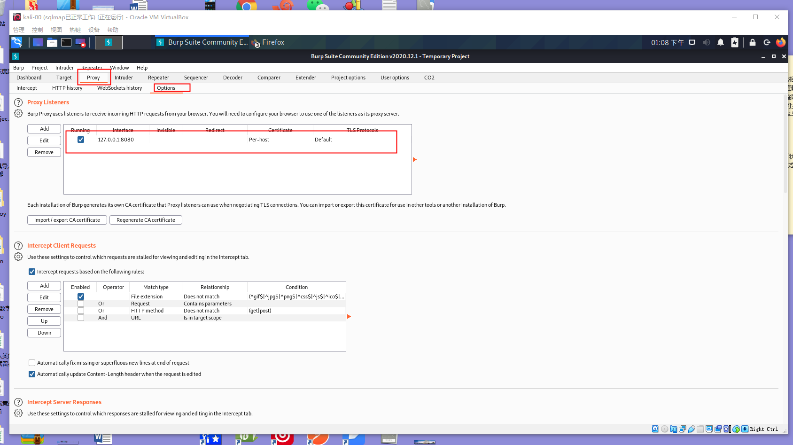Click the volume speaker tray icon
The width and height of the screenshot is (793, 445).
point(707,42)
